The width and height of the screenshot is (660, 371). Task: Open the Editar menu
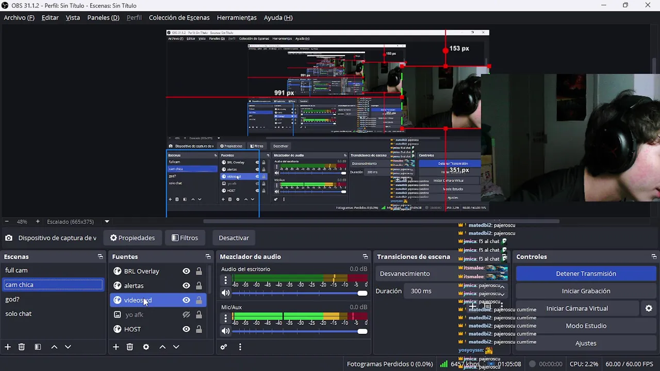pyautogui.click(x=50, y=18)
